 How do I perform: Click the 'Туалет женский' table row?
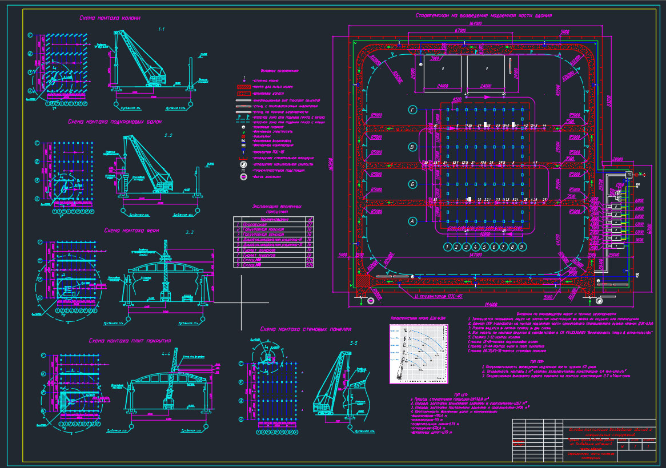coord(274,251)
